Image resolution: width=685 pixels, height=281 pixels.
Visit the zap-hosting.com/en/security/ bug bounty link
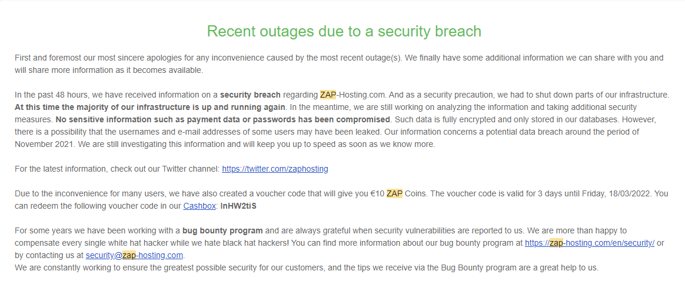pos(589,243)
